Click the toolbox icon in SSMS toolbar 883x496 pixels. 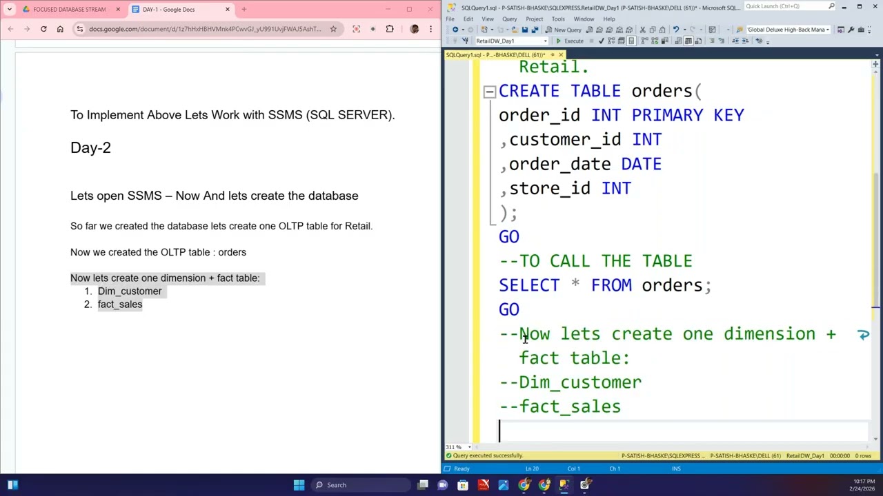(x=861, y=30)
